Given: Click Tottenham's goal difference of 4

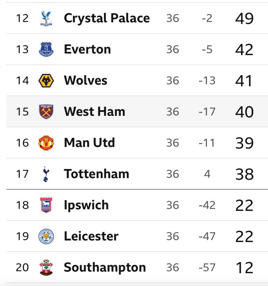Looking at the screenshot, I should (207, 174).
